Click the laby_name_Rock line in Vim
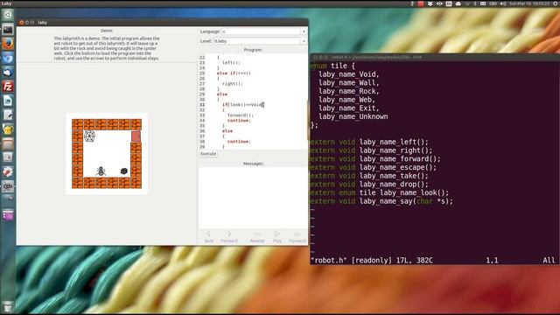This screenshot has width=560, height=315. pos(349,91)
